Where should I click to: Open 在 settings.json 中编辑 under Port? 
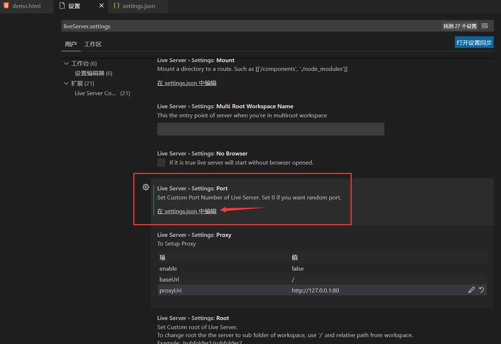tap(187, 211)
